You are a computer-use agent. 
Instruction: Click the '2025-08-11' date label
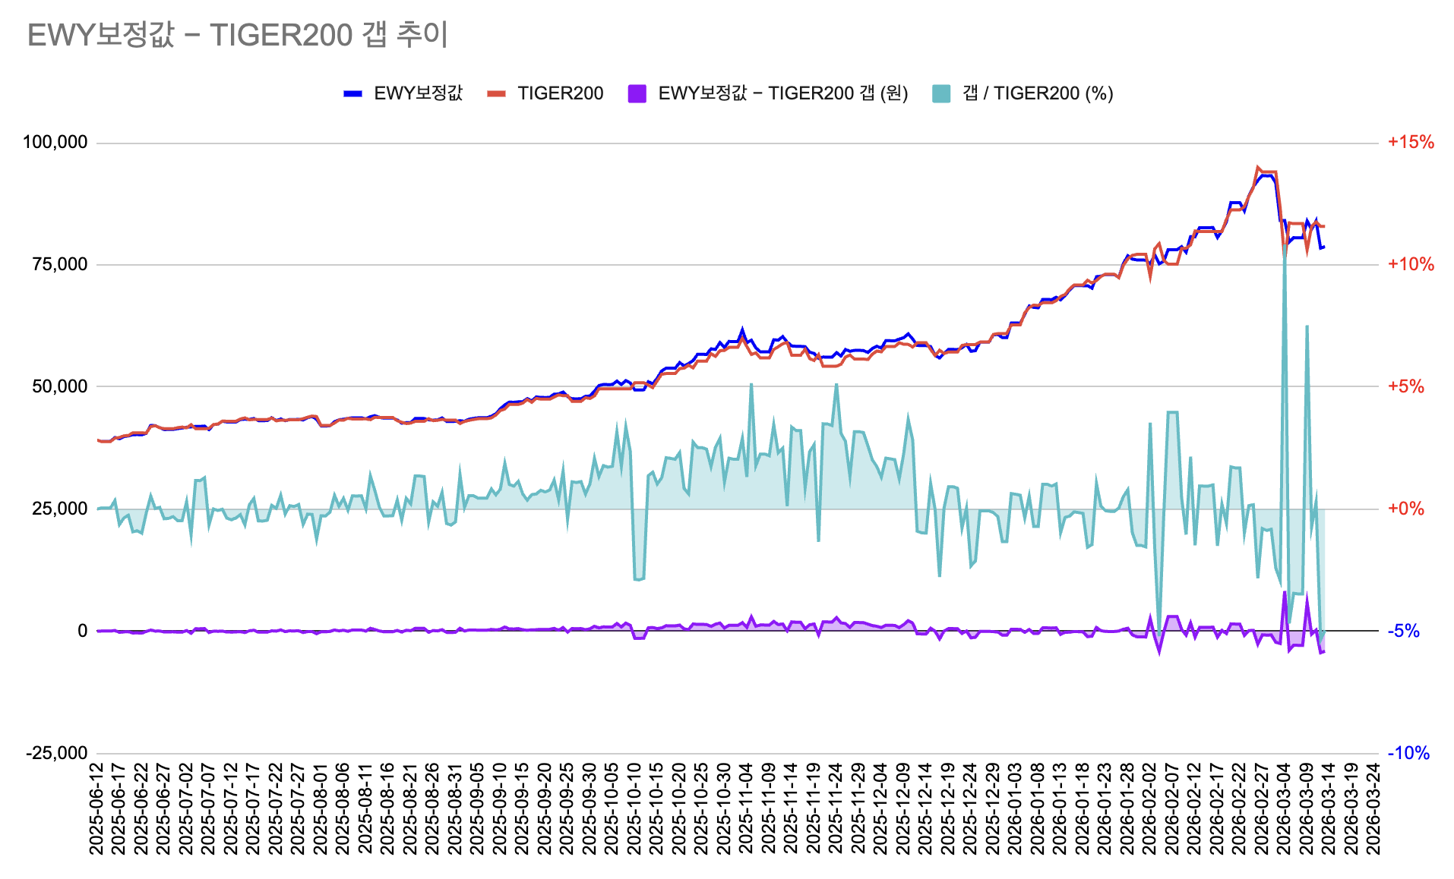pos(365,809)
